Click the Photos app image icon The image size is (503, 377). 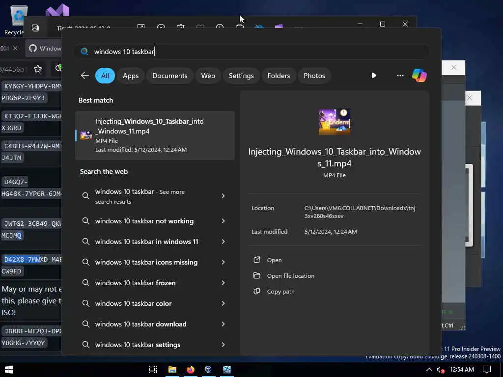[35, 28]
